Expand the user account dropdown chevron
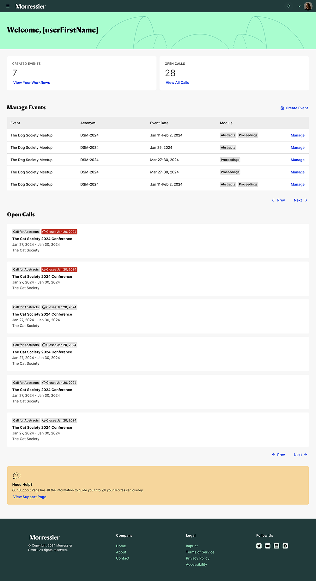The height and width of the screenshot is (581, 316). [x=299, y=6]
